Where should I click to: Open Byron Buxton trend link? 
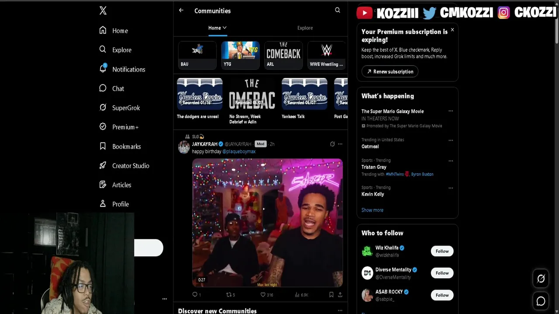tap(422, 174)
